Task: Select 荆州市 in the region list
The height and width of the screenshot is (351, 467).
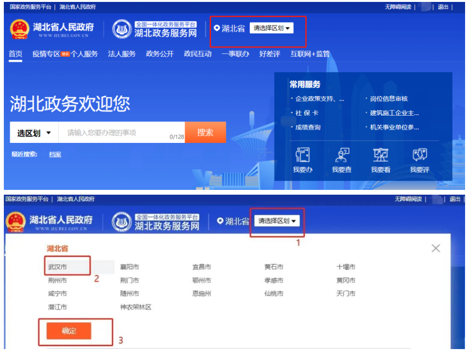Action: tap(58, 281)
